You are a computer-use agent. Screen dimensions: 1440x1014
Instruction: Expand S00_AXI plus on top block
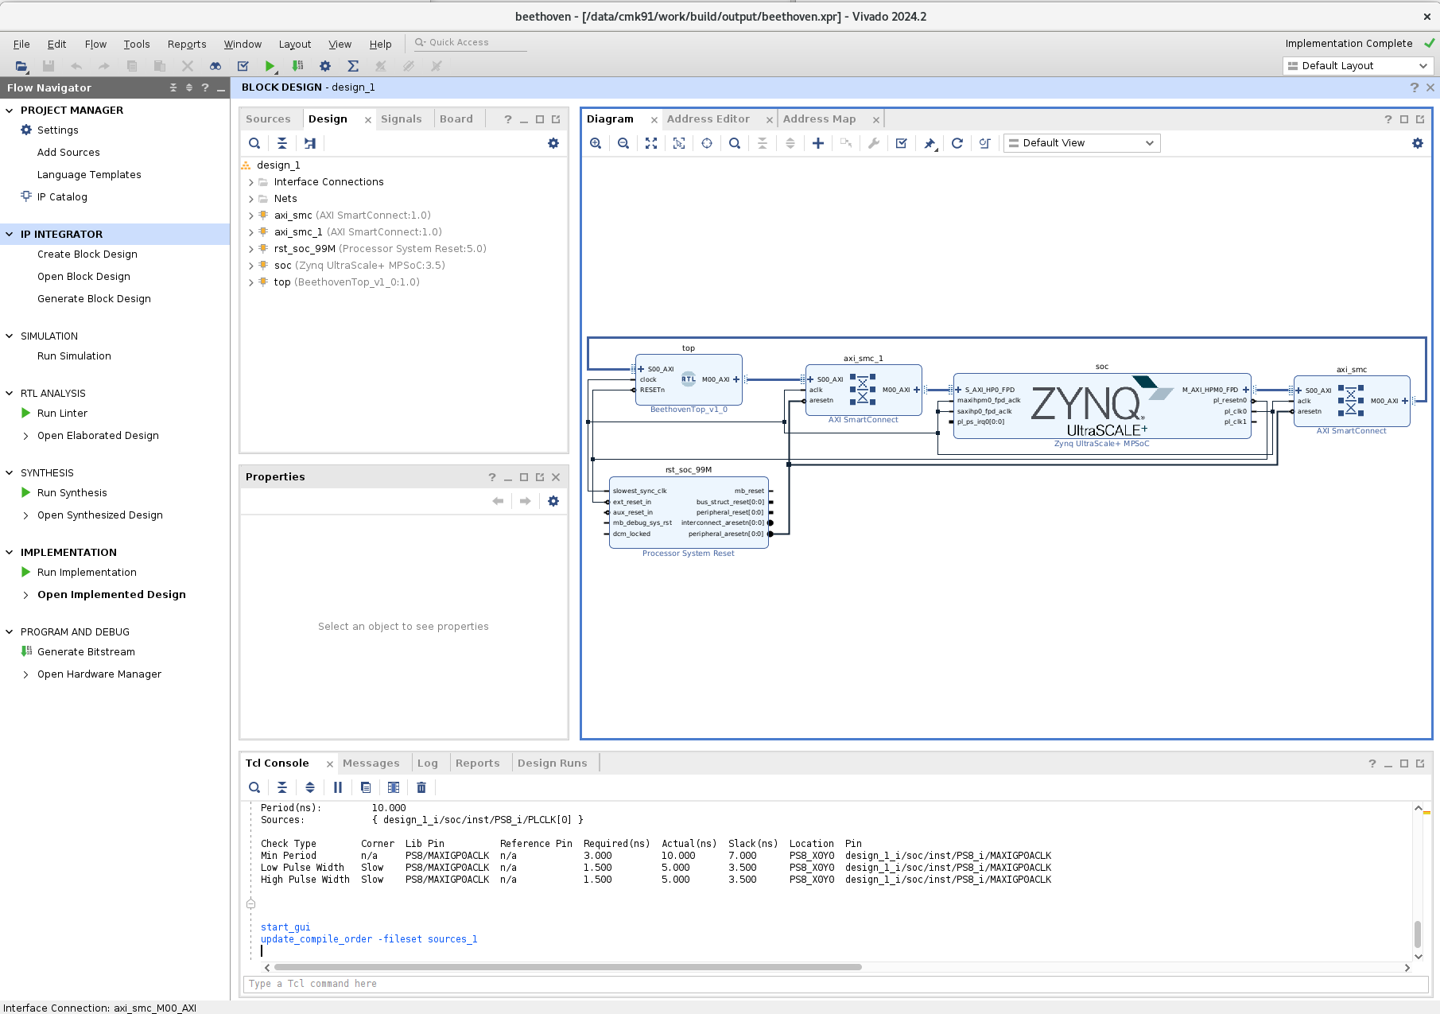[641, 369]
